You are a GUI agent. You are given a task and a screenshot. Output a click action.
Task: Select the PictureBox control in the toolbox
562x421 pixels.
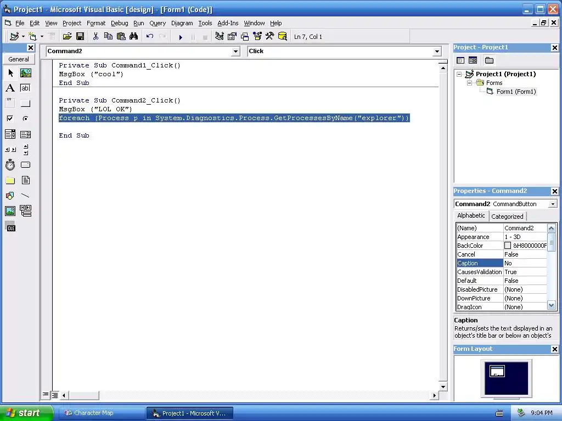pos(25,73)
